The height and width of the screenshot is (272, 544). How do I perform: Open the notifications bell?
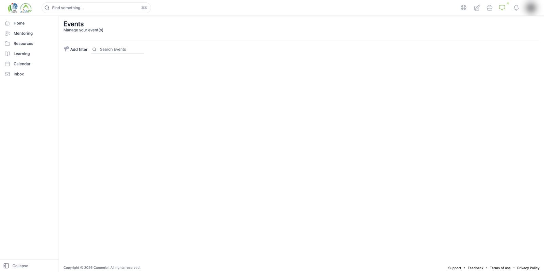click(x=516, y=7)
